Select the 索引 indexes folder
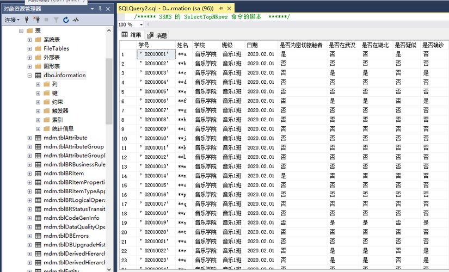 [x=57, y=120]
